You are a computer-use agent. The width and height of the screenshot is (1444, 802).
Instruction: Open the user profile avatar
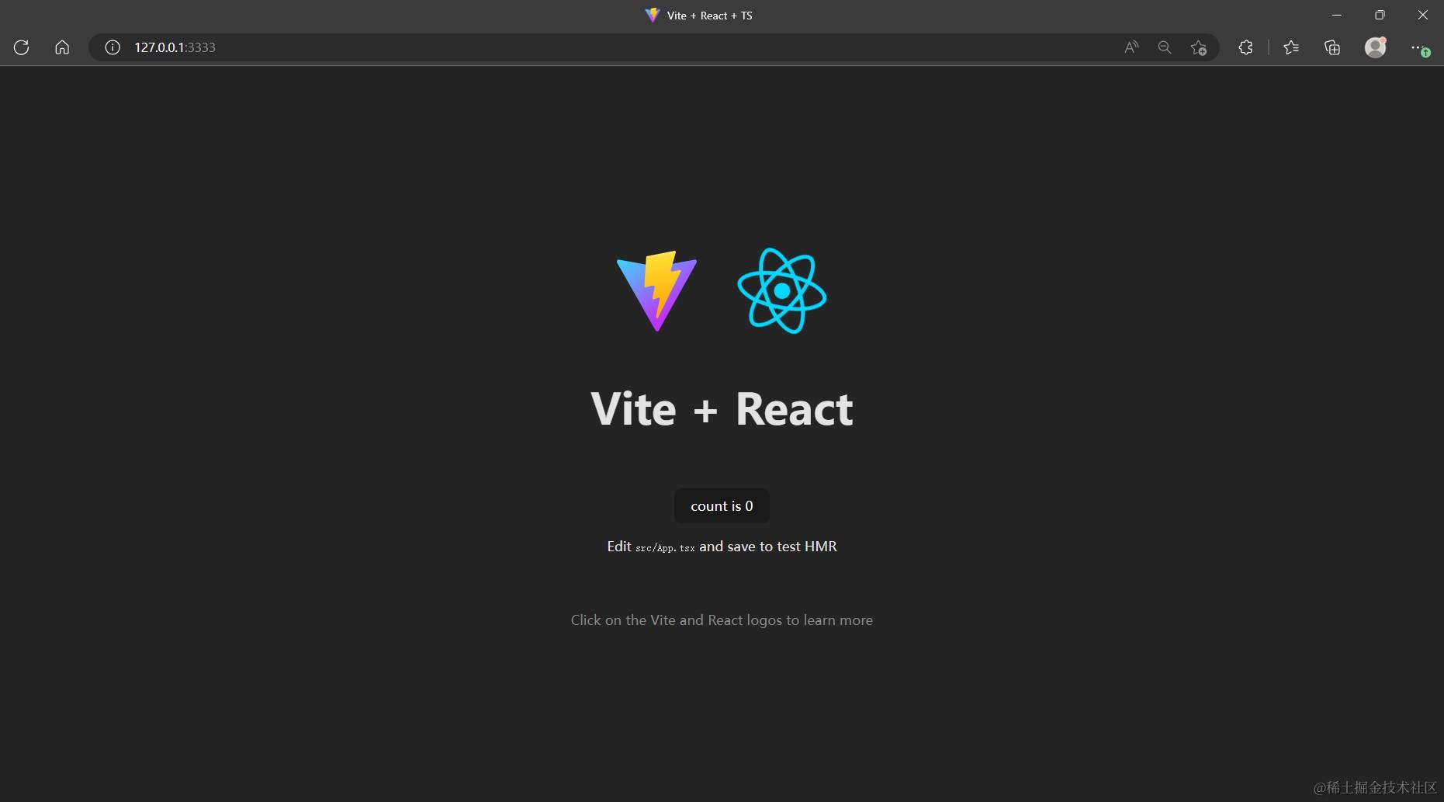pyautogui.click(x=1376, y=47)
